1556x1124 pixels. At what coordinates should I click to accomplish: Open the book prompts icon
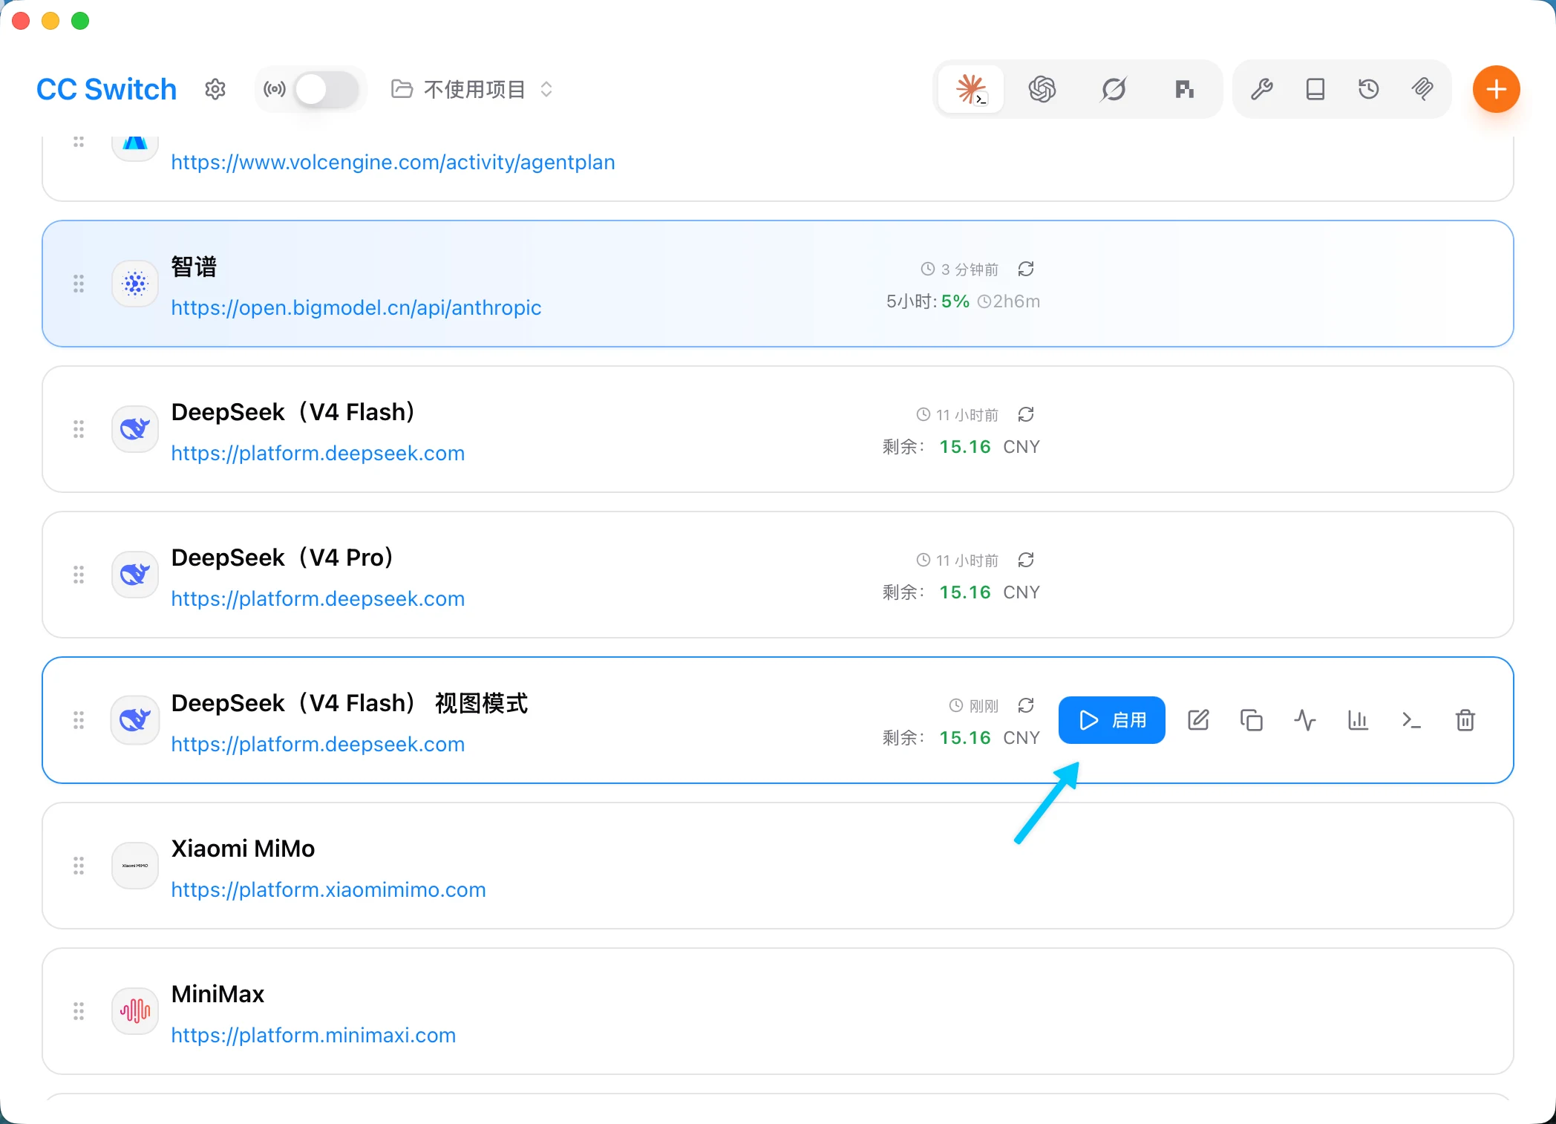pyautogui.click(x=1315, y=89)
